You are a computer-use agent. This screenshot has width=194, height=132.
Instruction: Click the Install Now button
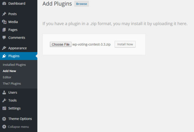125,44
